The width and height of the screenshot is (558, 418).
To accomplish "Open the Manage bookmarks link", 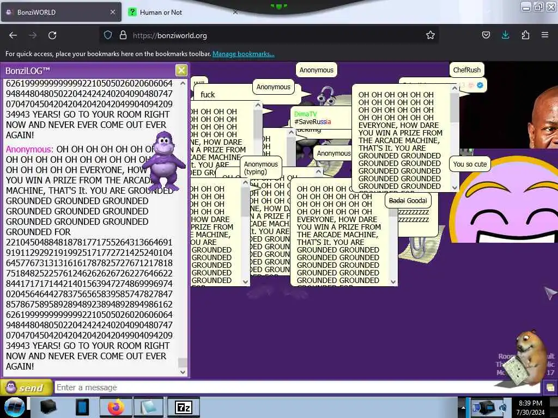I will (244, 54).
